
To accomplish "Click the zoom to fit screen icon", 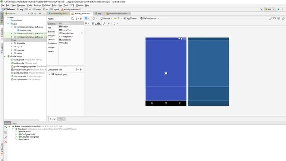I will (283, 18).
